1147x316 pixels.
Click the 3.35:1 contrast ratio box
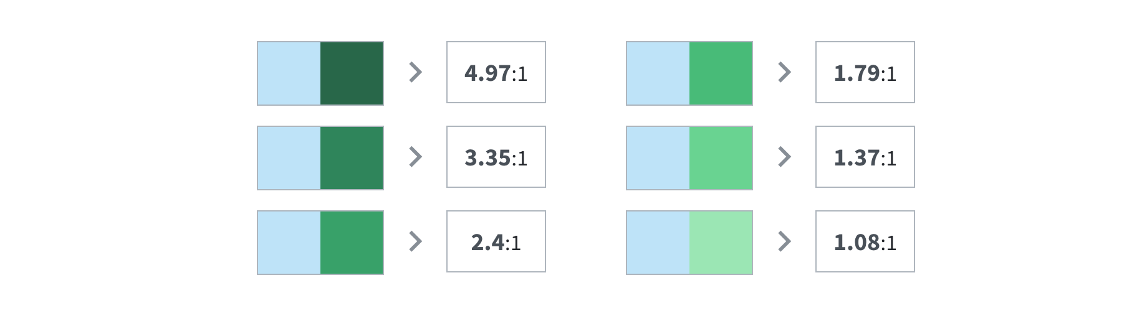tap(496, 157)
